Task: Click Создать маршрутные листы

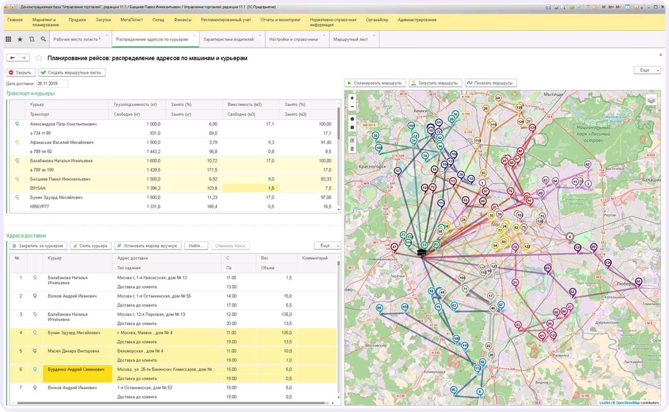Action: pyautogui.click(x=72, y=73)
